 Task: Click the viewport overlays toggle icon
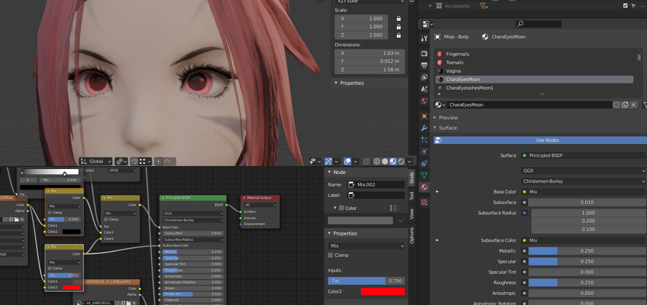[x=347, y=161]
